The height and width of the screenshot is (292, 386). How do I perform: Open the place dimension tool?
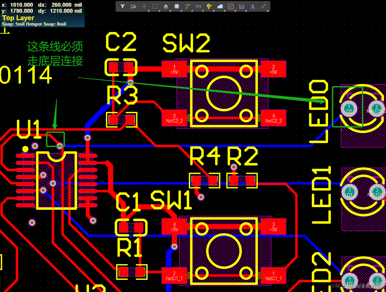[242, 6]
